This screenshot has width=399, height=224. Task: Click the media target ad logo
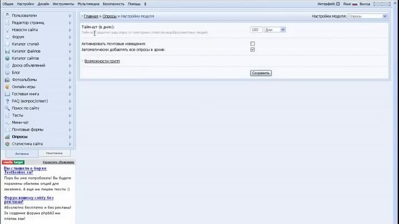point(13,162)
